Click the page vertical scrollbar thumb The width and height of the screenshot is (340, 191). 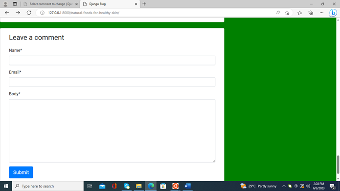338,164
